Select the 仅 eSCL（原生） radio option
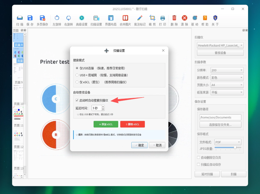 (x=77, y=82)
